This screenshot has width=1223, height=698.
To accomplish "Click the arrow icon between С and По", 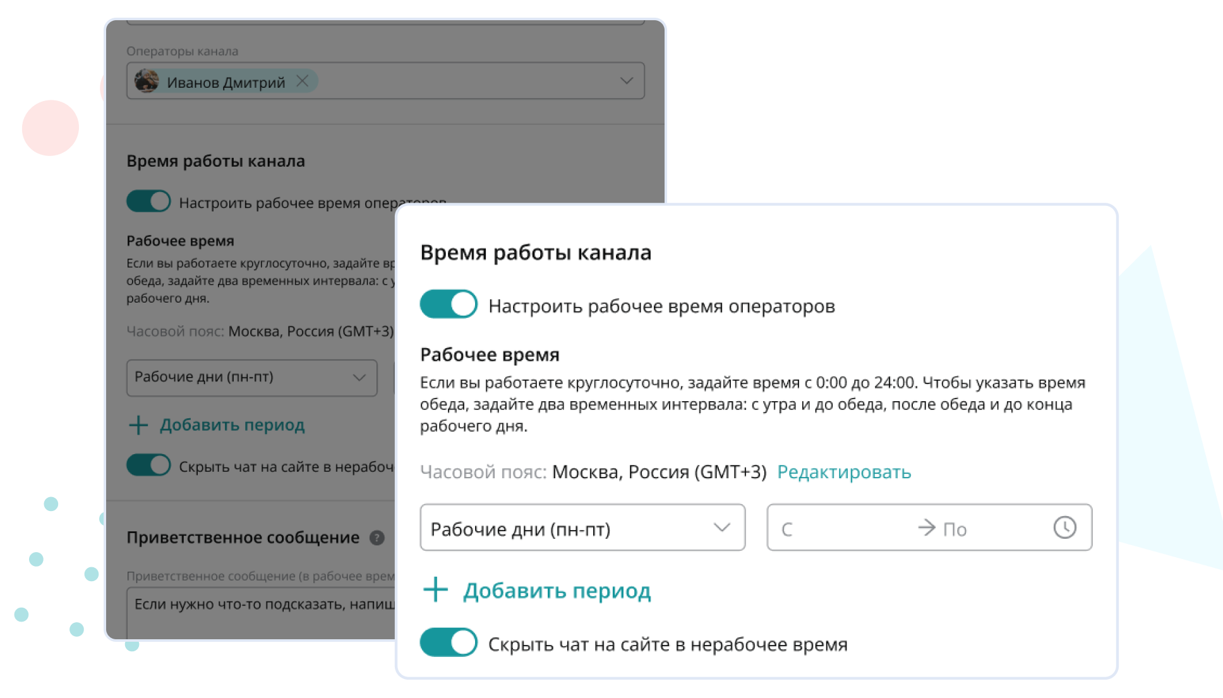I will pyautogui.click(x=925, y=526).
